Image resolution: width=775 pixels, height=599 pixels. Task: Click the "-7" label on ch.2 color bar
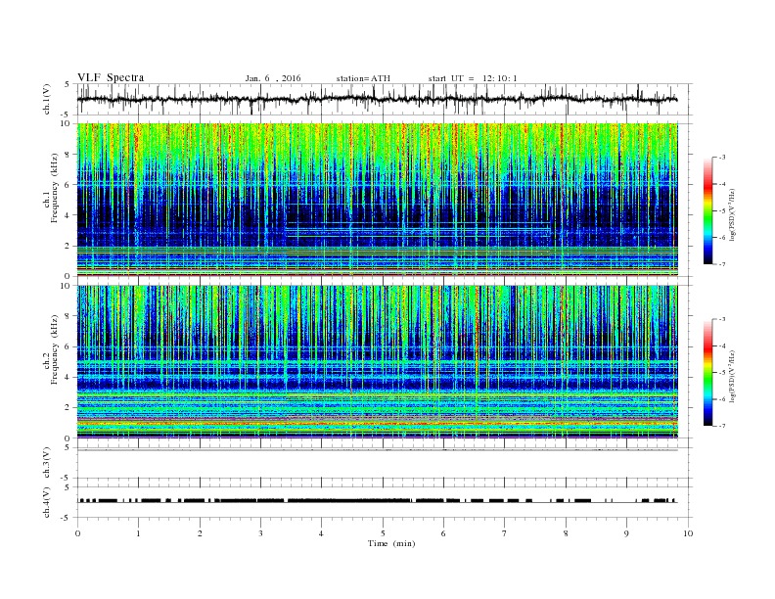coord(722,426)
